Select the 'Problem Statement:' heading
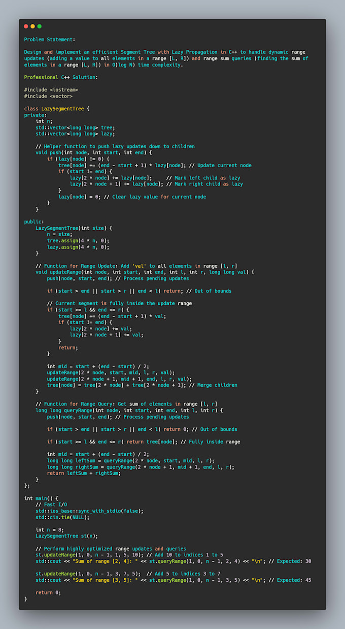345x629 pixels. tap(50, 39)
